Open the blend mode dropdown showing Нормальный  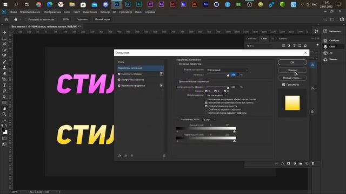click(227, 70)
